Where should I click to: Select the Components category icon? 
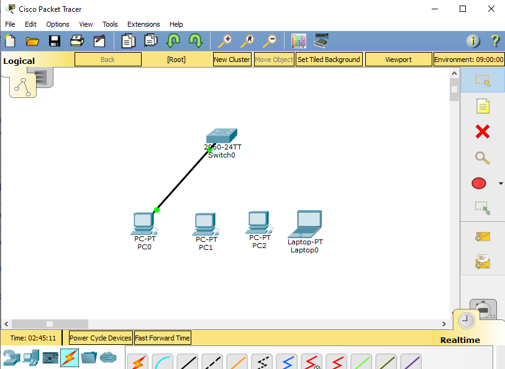[50, 358]
